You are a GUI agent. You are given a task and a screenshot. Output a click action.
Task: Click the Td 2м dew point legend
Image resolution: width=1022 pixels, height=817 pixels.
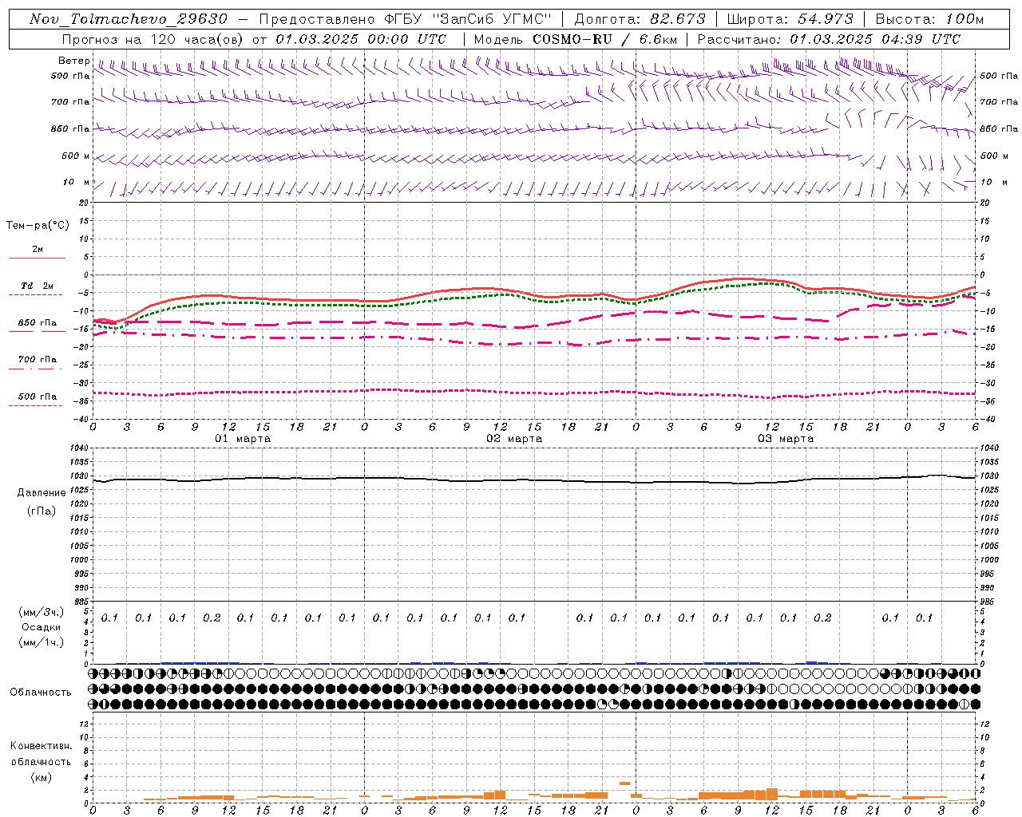(37, 290)
